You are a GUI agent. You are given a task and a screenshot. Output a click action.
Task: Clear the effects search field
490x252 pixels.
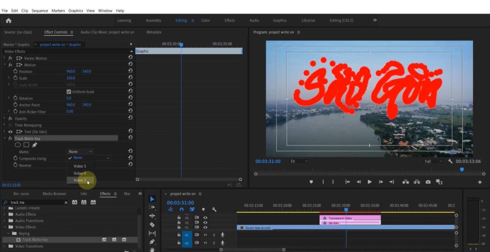[66, 202]
